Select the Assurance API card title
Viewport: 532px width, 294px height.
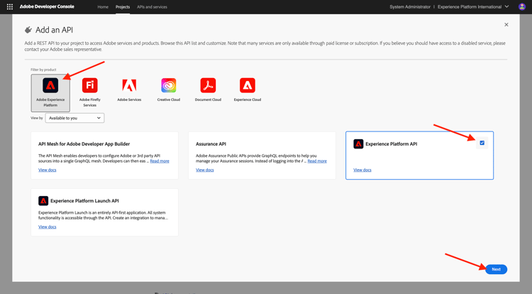(211, 144)
